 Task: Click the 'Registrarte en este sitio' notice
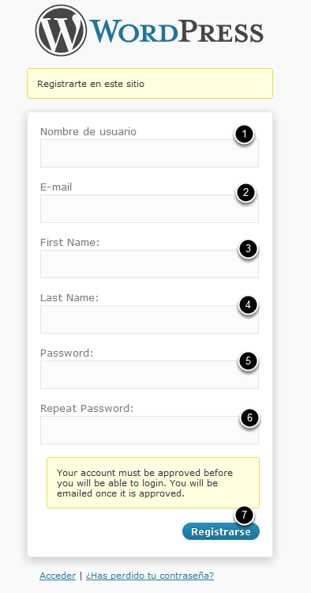coord(150,84)
